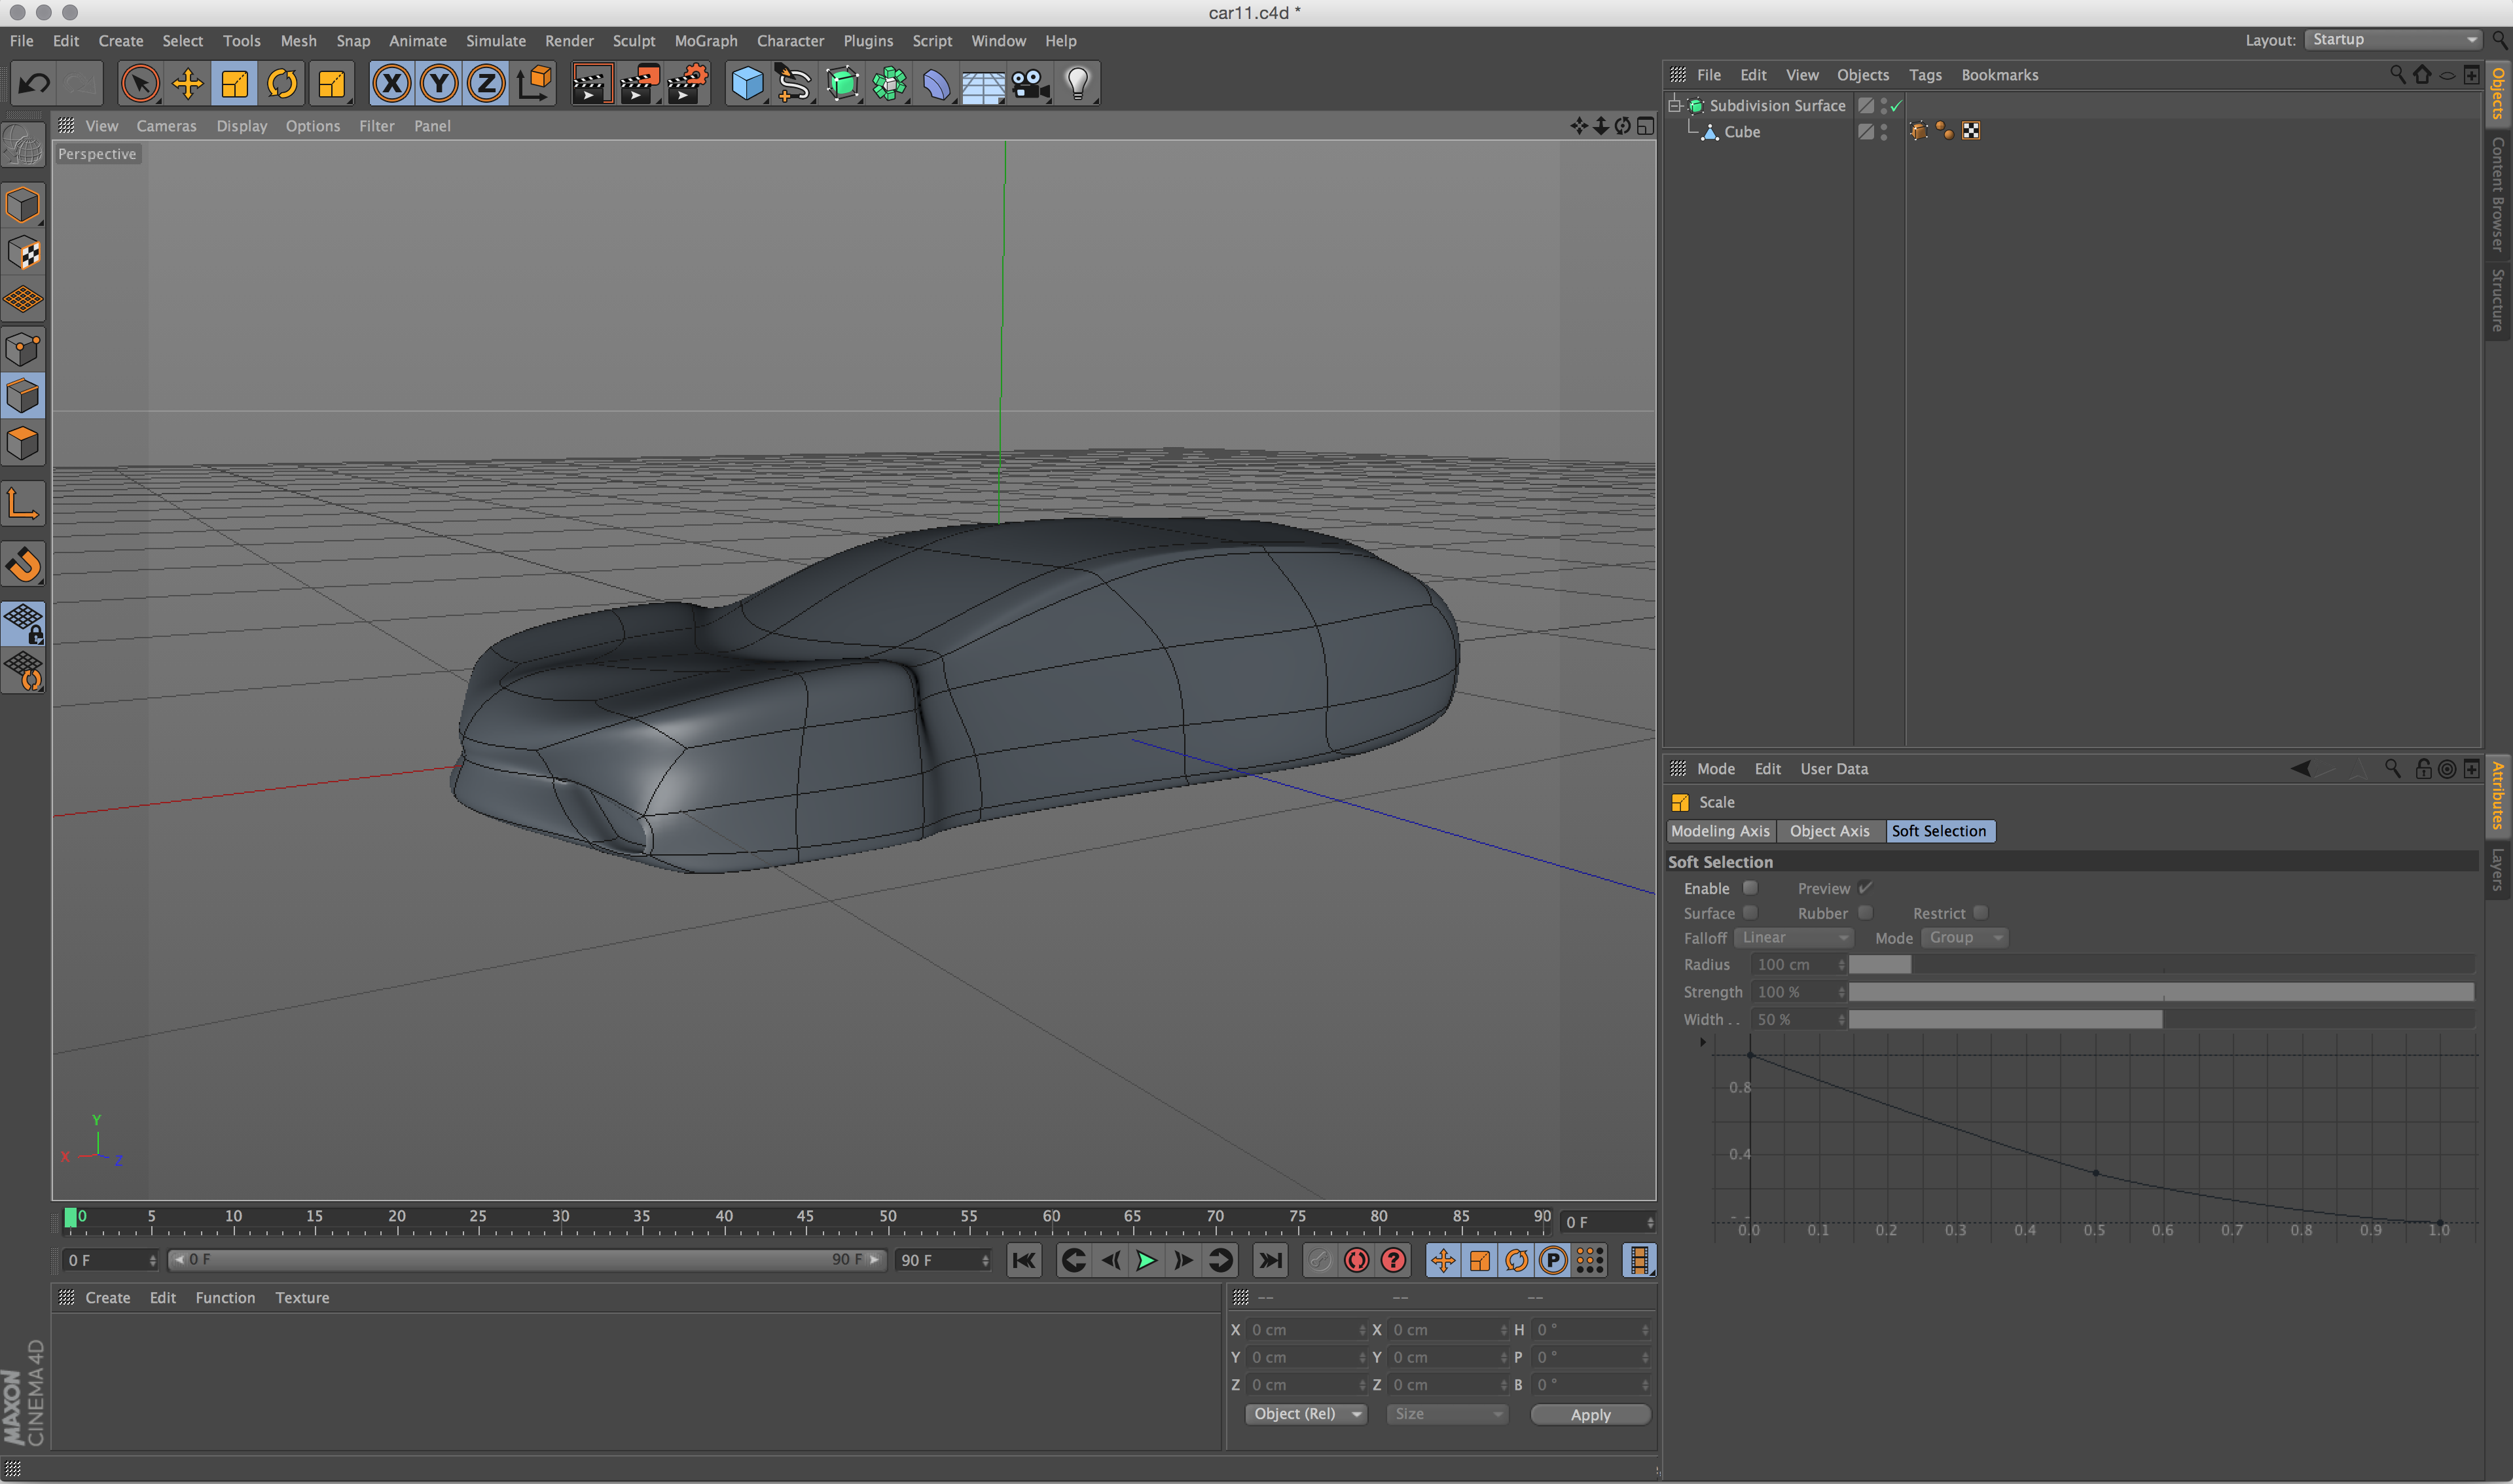Switch to Modeling Axis tab
The image size is (2513, 1484).
pyautogui.click(x=1720, y=831)
